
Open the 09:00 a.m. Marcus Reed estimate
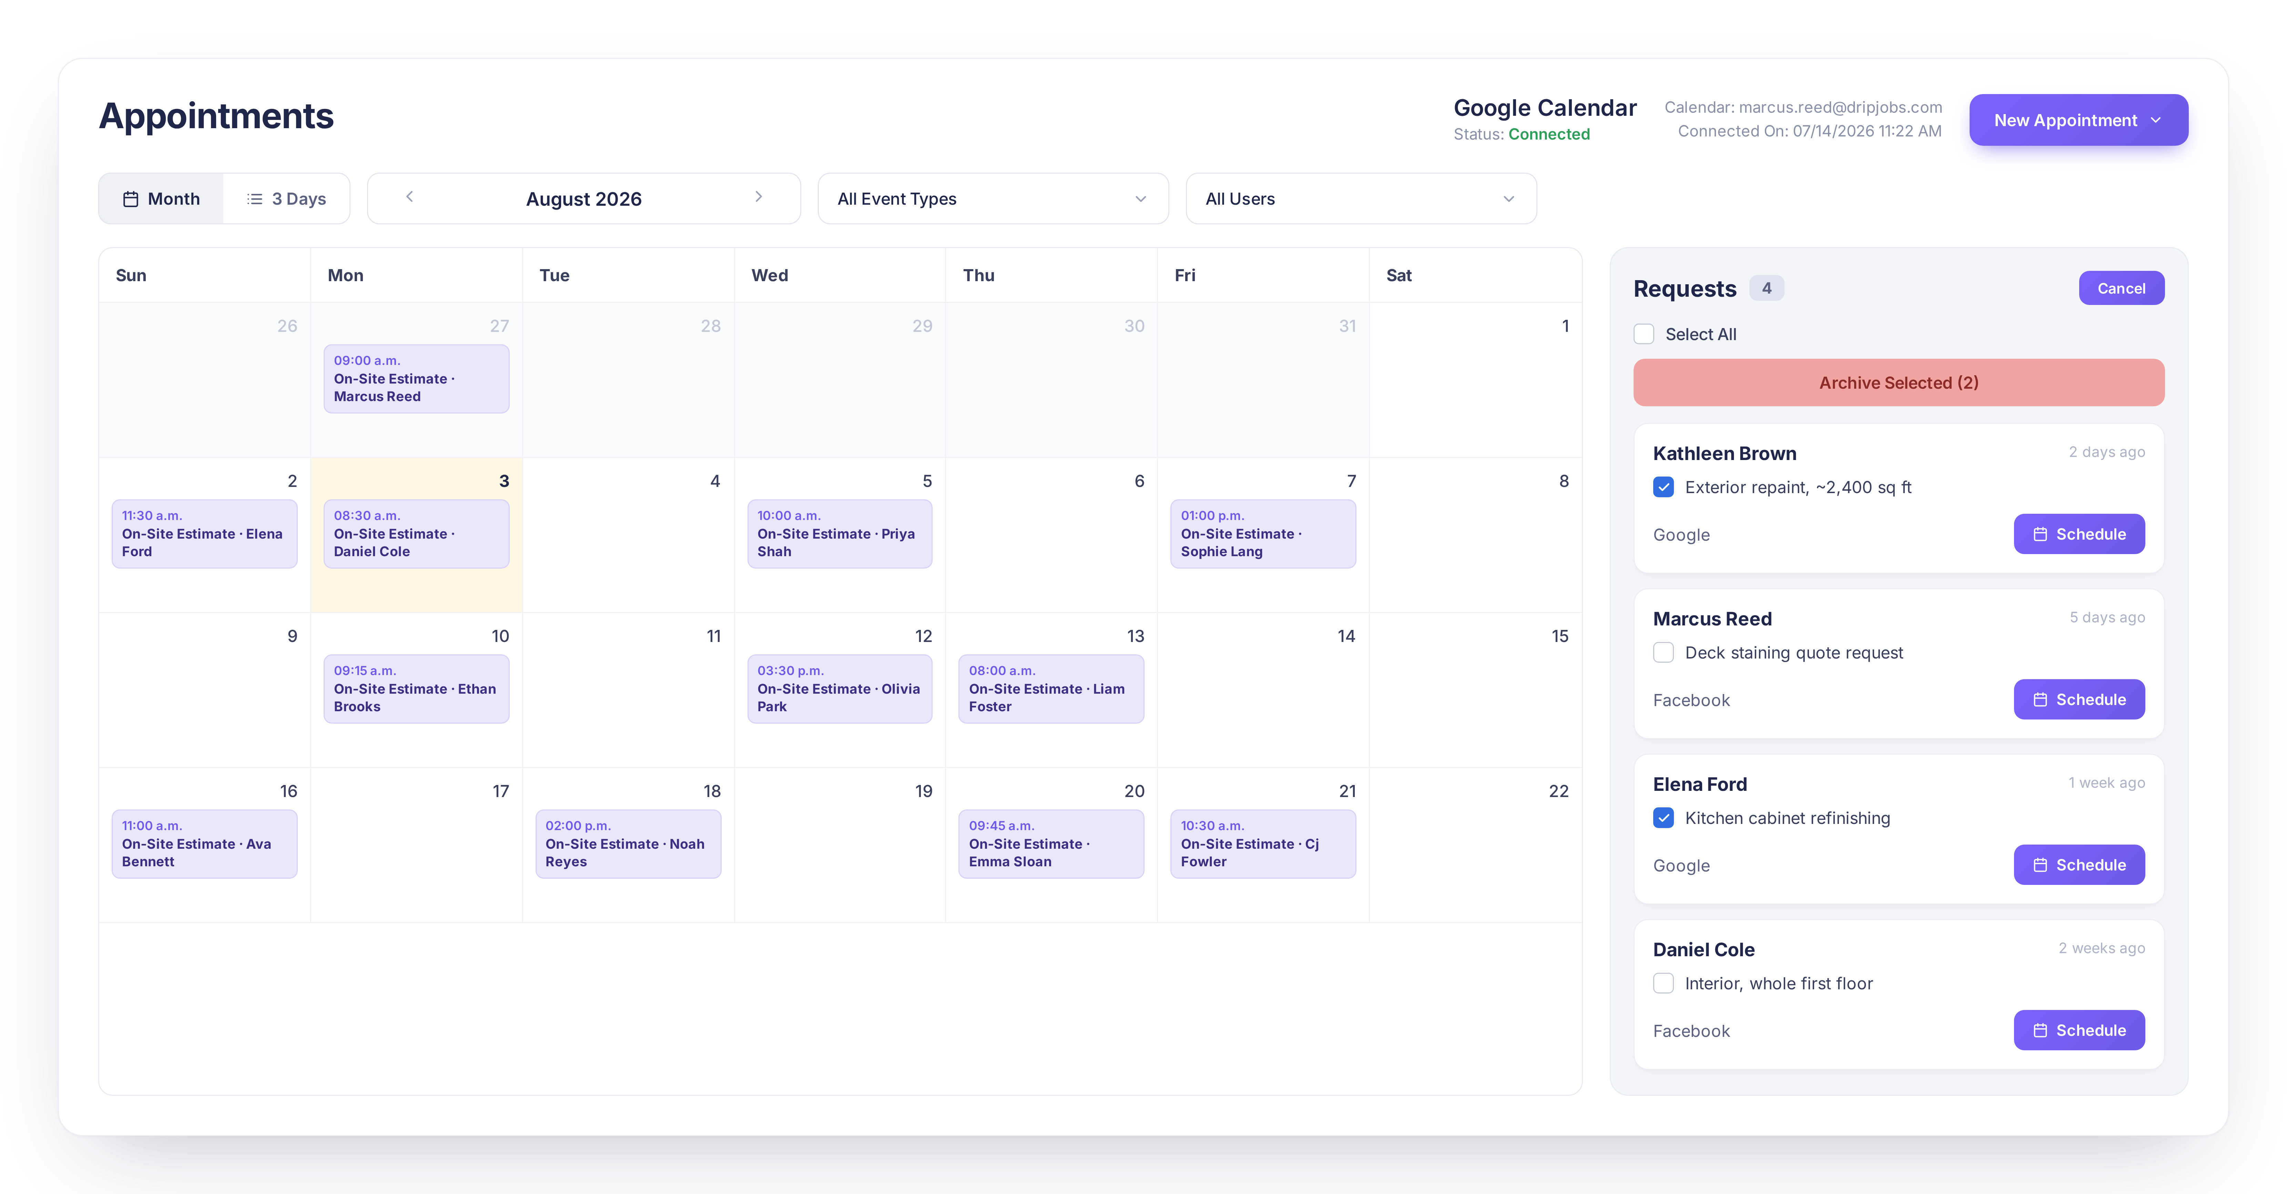[416, 379]
